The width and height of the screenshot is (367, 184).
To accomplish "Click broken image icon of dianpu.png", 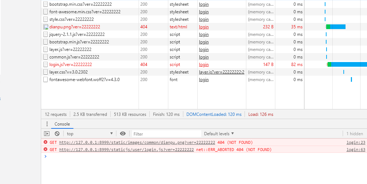I will (45, 27).
